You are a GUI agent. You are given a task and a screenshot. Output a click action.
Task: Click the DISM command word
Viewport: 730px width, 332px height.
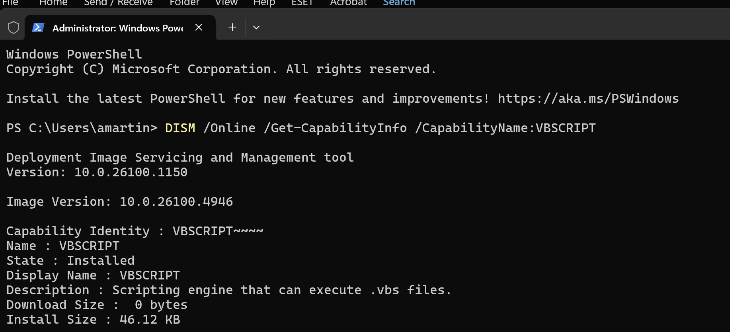click(180, 128)
